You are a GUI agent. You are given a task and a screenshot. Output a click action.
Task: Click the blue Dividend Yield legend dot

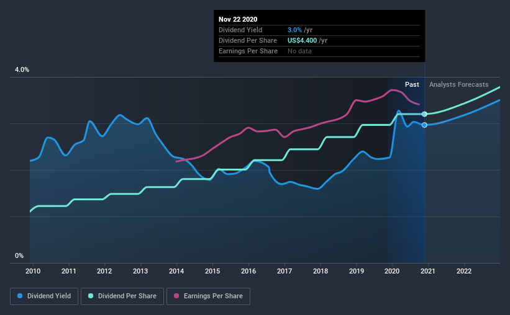coord(20,296)
